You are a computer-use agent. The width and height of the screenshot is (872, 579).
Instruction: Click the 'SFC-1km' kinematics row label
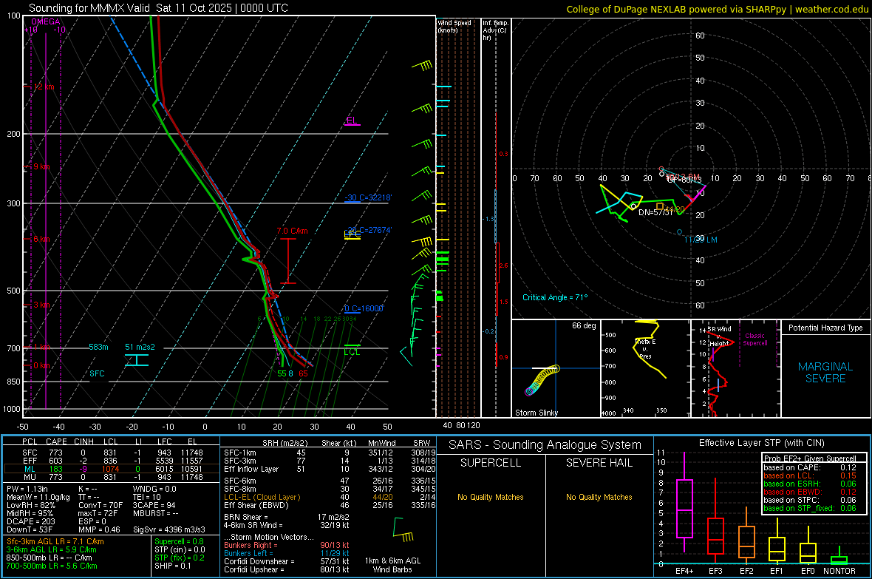240,453
